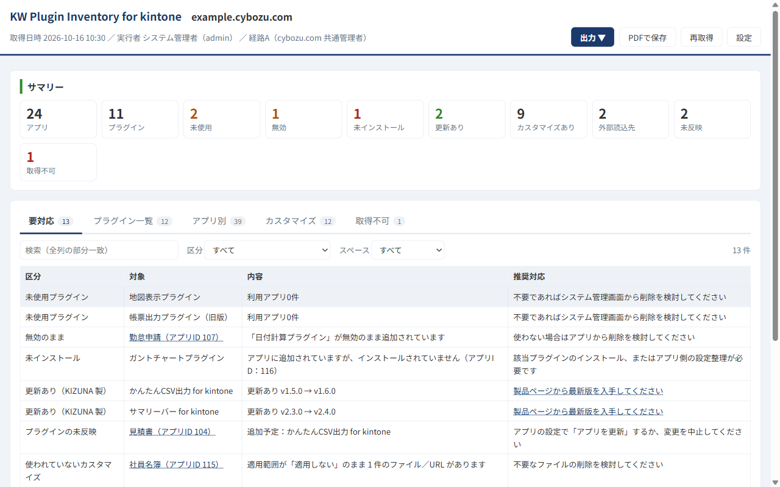Focus the 検索 search field
Image resolution: width=780 pixels, height=487 pixels.
tap(99, 250)
